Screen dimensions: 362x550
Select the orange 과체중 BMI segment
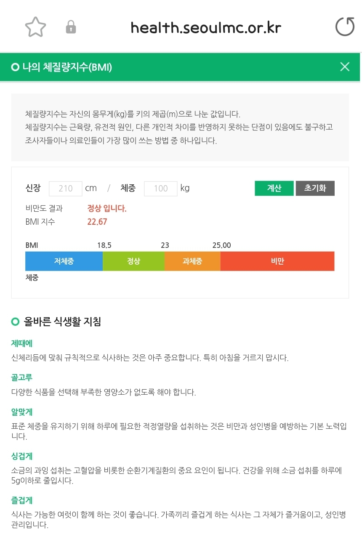point(192,261)
